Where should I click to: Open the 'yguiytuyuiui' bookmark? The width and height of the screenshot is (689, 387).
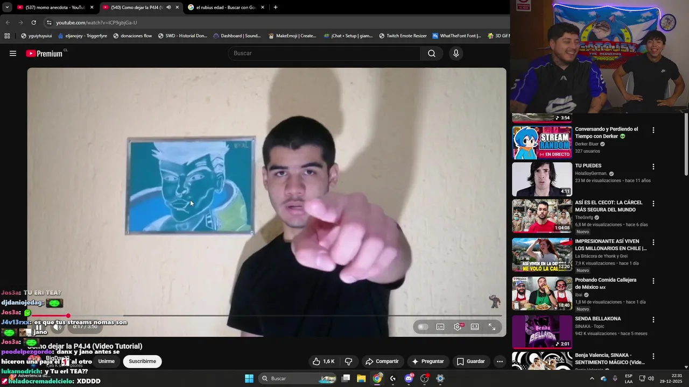point(36,36)
